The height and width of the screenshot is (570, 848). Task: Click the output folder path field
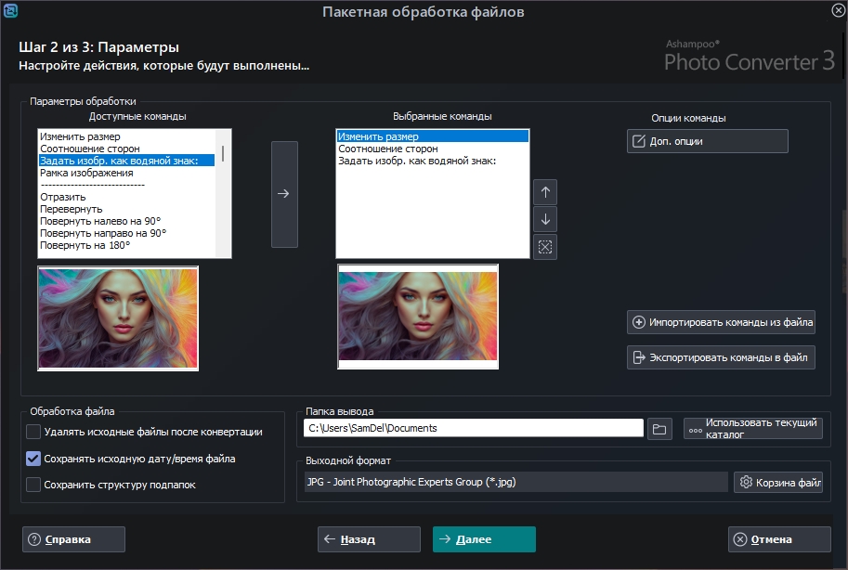[x=473, y=428]
